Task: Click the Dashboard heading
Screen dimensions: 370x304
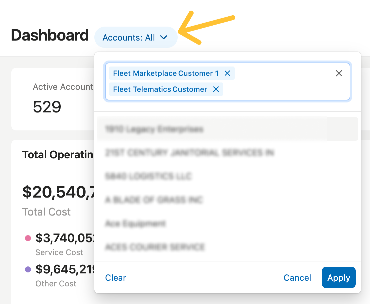Action: (50, 35)
